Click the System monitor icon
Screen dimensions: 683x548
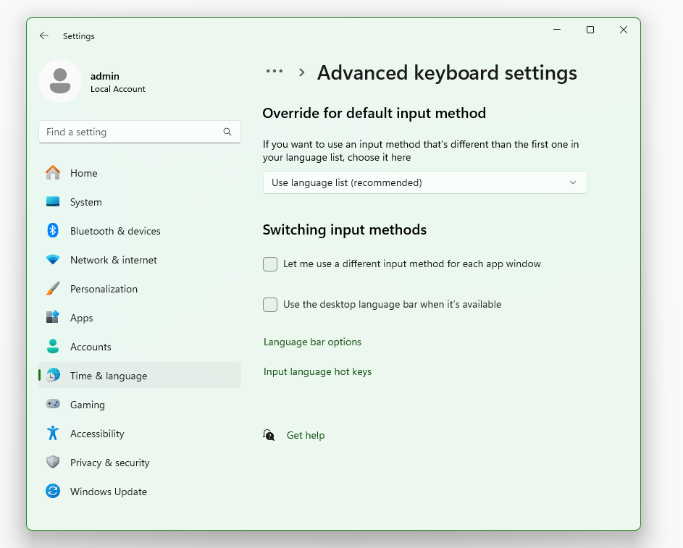click(53, 201)
